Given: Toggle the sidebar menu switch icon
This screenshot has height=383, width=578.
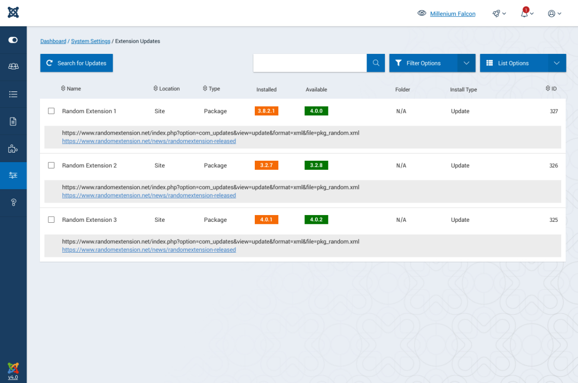Looking at the screenshot, I should coord(13,40).
